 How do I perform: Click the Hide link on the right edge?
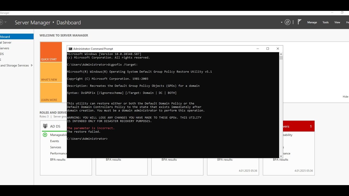coord(345,96)
